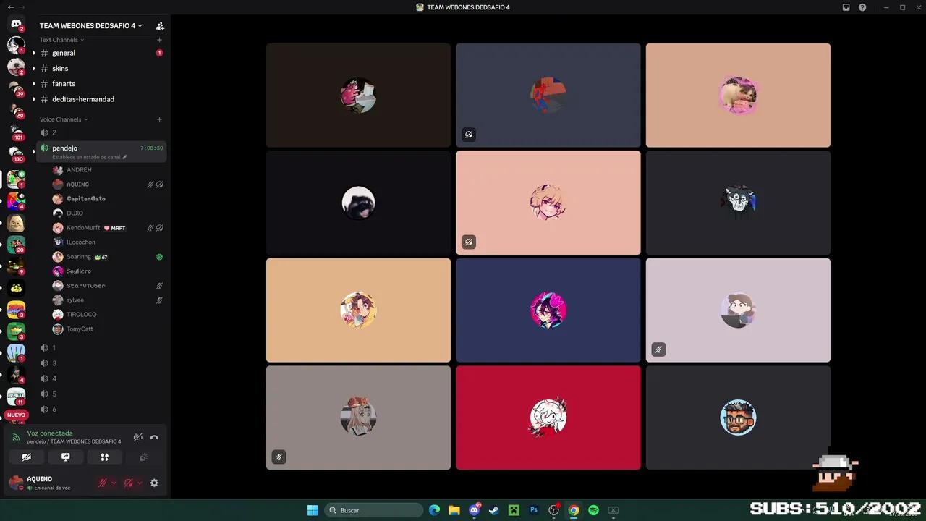
Task: Undeafen the headphones
Action: (x=128, y=483)
